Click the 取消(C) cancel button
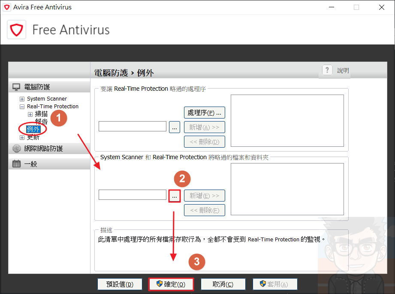Image resolution: width=395 pixels, height=294 pixels. coord(223,284)
